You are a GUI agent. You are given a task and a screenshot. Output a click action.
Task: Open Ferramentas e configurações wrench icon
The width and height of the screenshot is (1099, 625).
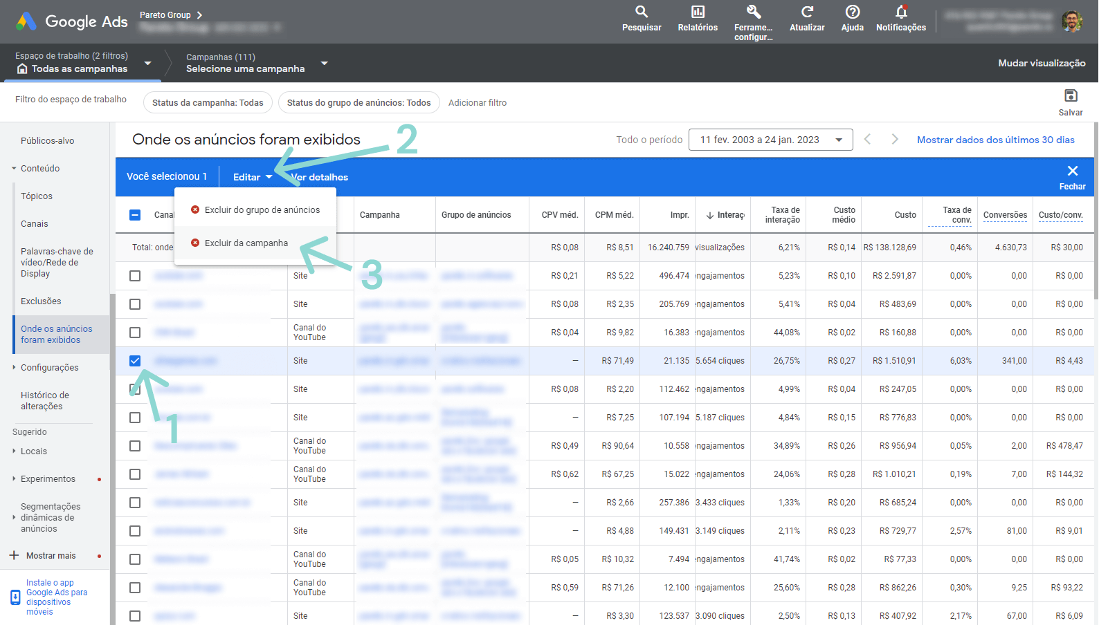pos(753,12)
